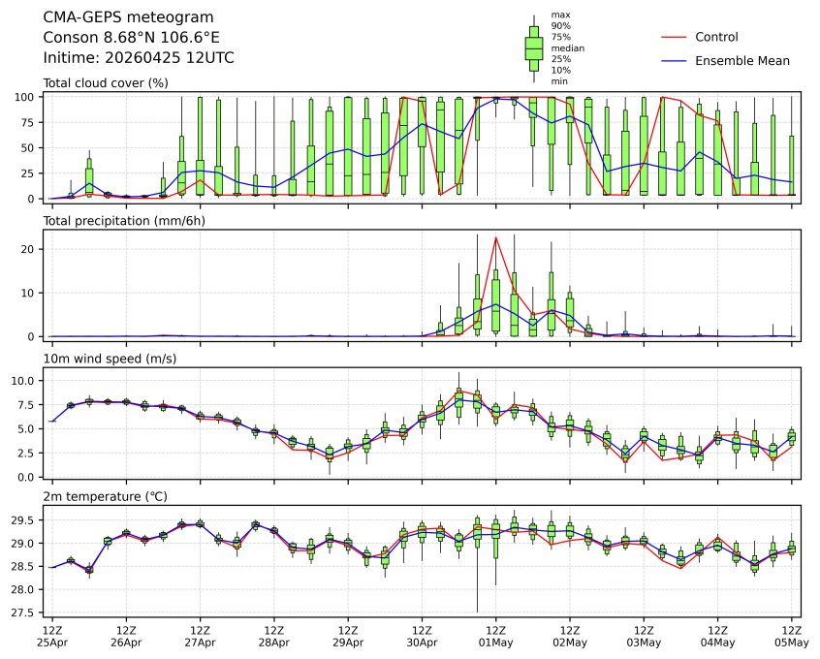The width and height of the screenshot is (820, 659).
Task: Click the 12Z 05May x-axis label
Action: pyautogui.click(x=791, y=636)
